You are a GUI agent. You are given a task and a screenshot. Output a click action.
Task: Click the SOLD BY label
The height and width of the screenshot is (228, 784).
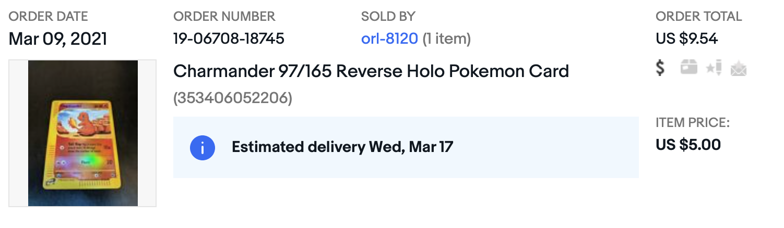click(388, 16)
